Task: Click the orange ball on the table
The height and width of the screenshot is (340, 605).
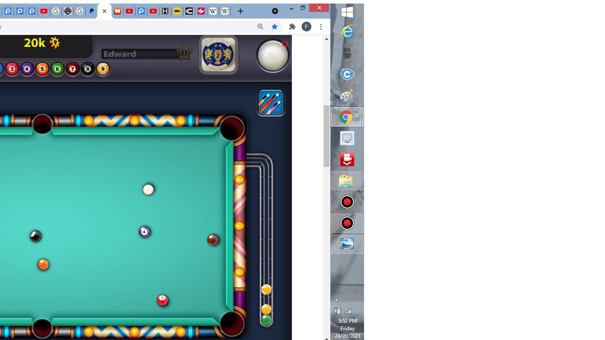Action: tap(43, 264)
